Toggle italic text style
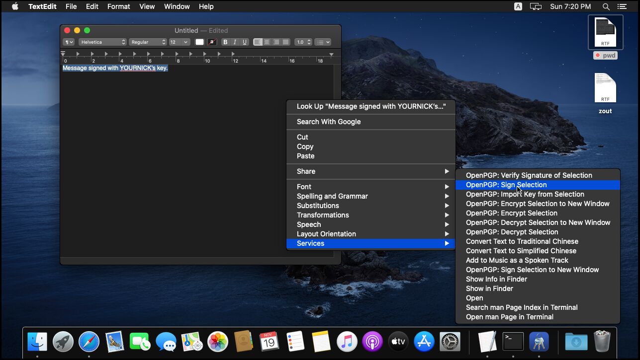 235,42
